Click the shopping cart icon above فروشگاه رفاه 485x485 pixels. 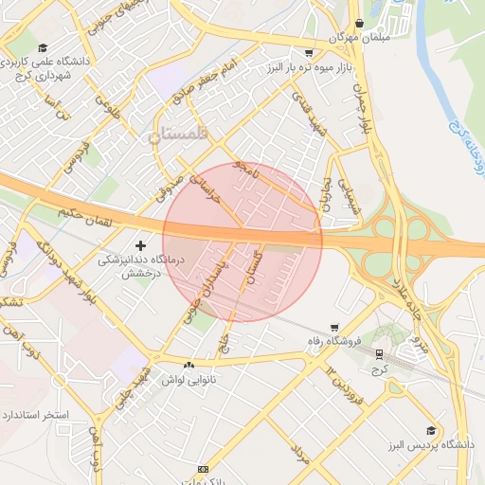tap(334, 327)
